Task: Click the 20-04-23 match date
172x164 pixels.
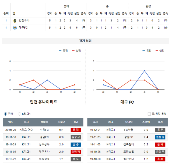Action: pos(11,130)
